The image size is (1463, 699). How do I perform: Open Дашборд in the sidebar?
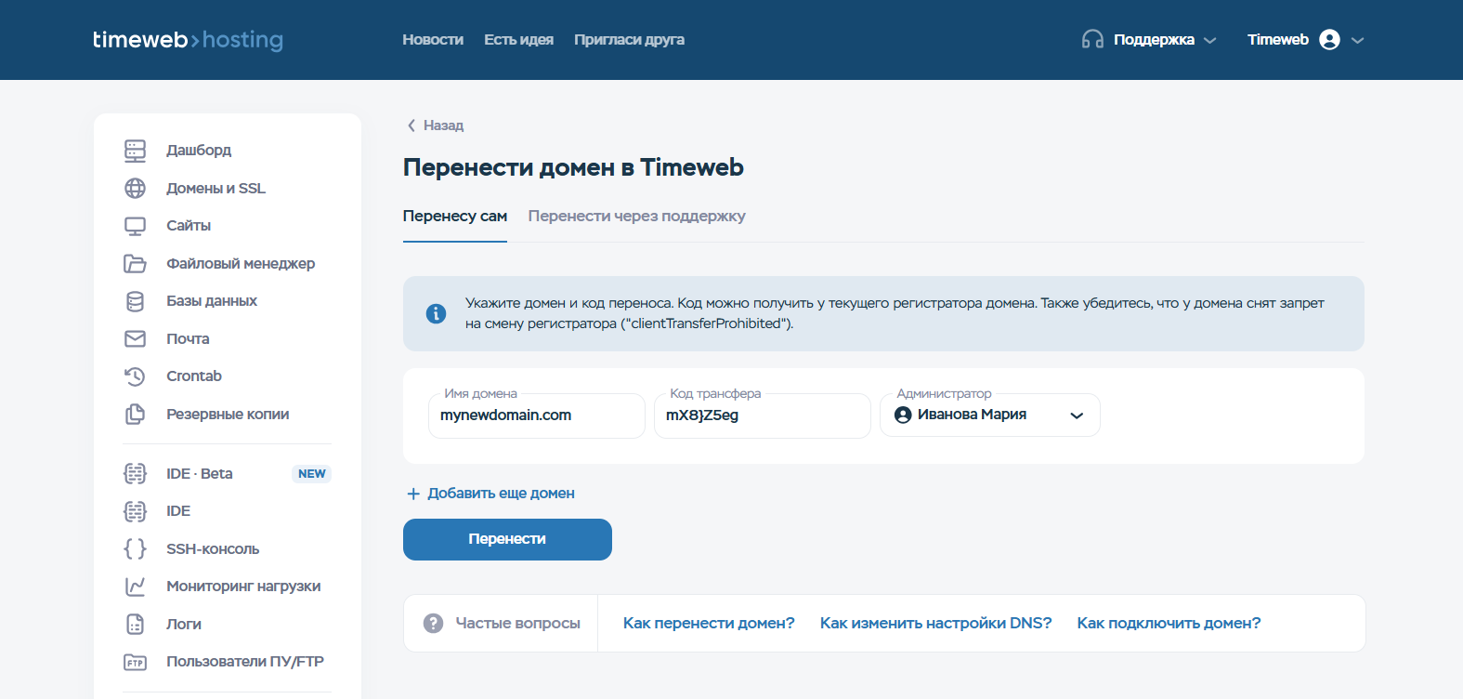(x=199, y=151)
